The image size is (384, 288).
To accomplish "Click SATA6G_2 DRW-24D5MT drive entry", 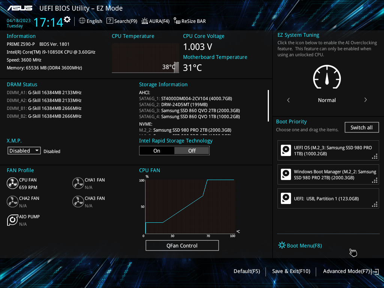I will point(173,105).
